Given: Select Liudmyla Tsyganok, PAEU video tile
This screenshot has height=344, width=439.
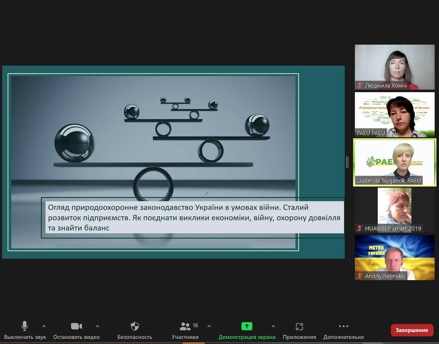Looking at the screenshot, I should point(394,162).
